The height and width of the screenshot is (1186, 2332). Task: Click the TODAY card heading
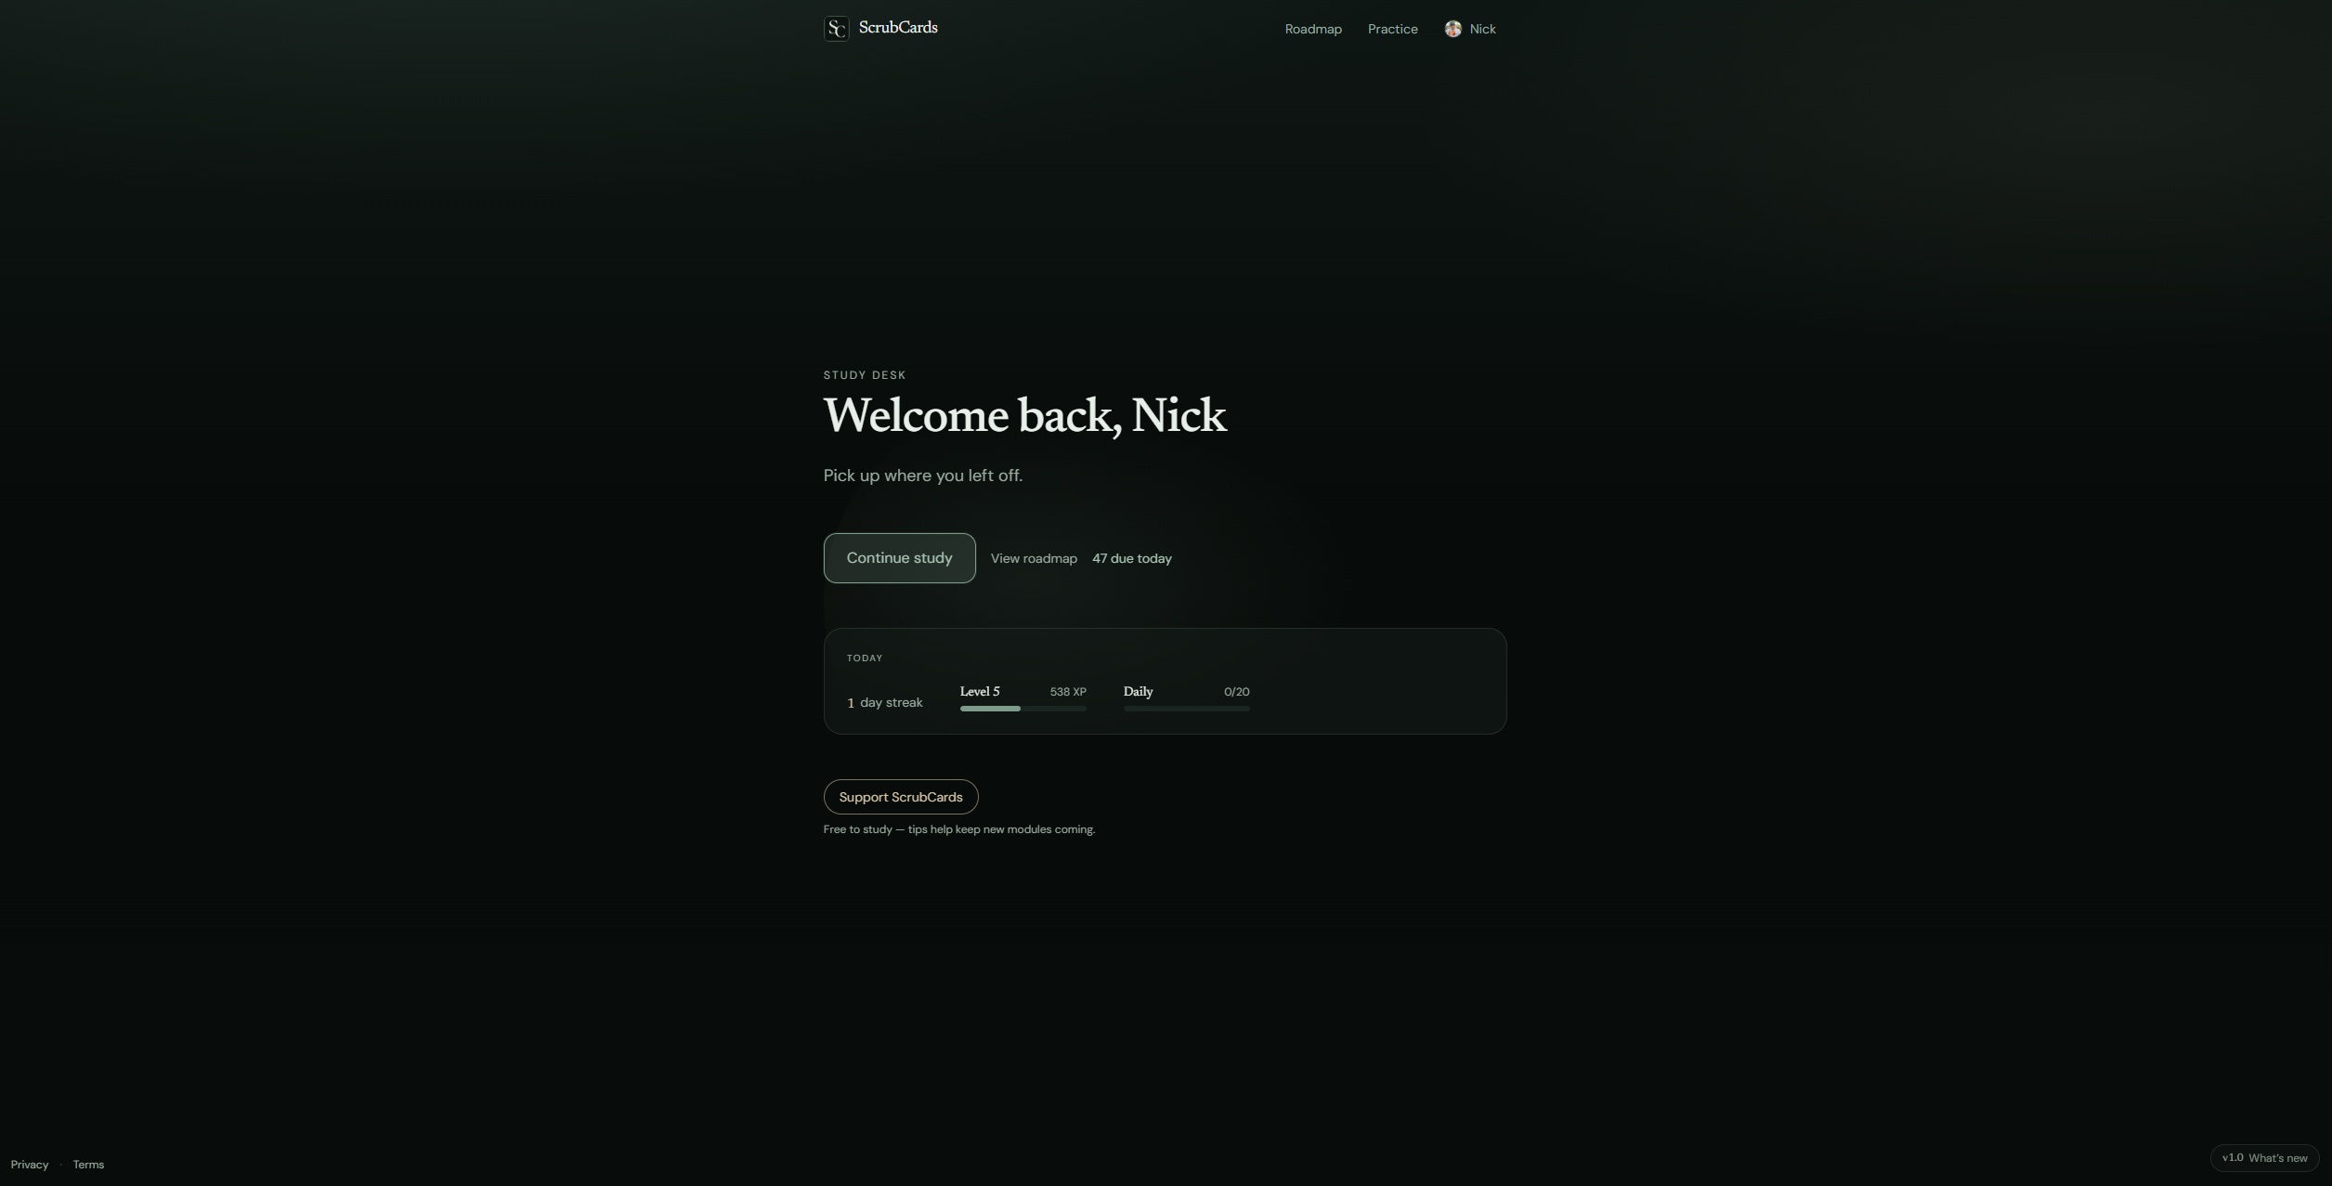(865, 658)
